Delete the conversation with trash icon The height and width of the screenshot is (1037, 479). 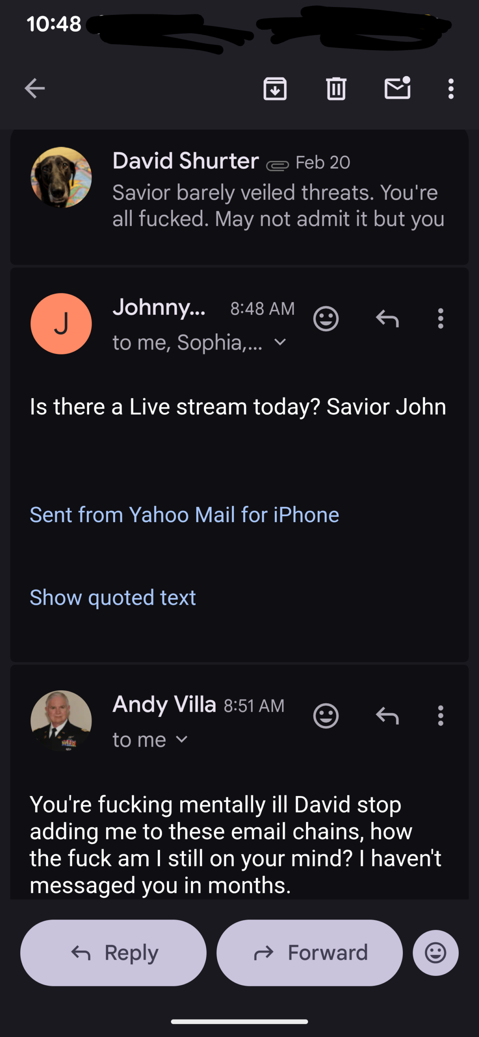pyautogui.click(x=336, y=88)
